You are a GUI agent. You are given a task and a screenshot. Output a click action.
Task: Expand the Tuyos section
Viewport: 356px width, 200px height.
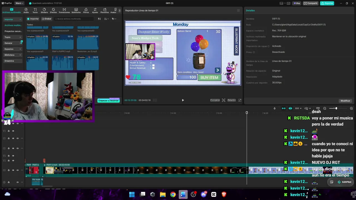coord(13,37)
